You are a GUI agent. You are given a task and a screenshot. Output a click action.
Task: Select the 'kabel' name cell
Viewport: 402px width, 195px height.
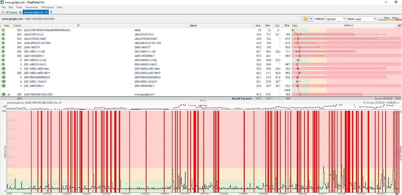pyautogui.click(x=138, y=30)
